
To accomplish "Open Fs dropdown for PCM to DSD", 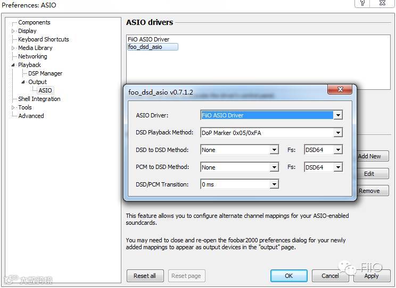I will point(338,167).
